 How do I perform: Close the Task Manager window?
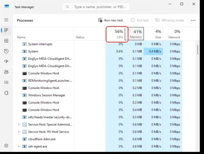pyautogui.click(x=194, y=4)
